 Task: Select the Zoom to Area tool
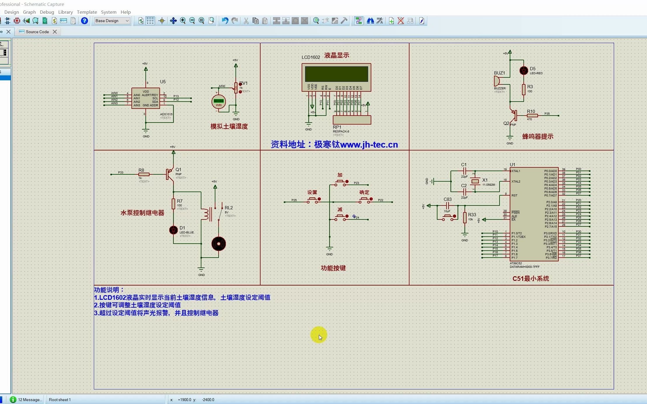point(212,21)
